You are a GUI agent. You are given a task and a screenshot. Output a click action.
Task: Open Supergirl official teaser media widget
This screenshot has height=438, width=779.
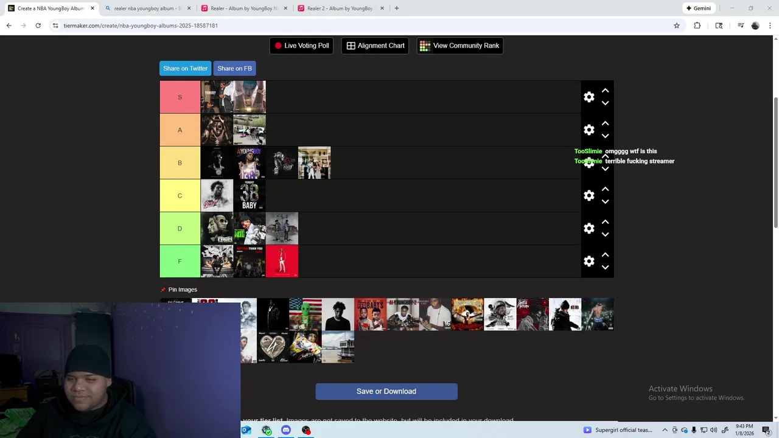tap(618, 430)
